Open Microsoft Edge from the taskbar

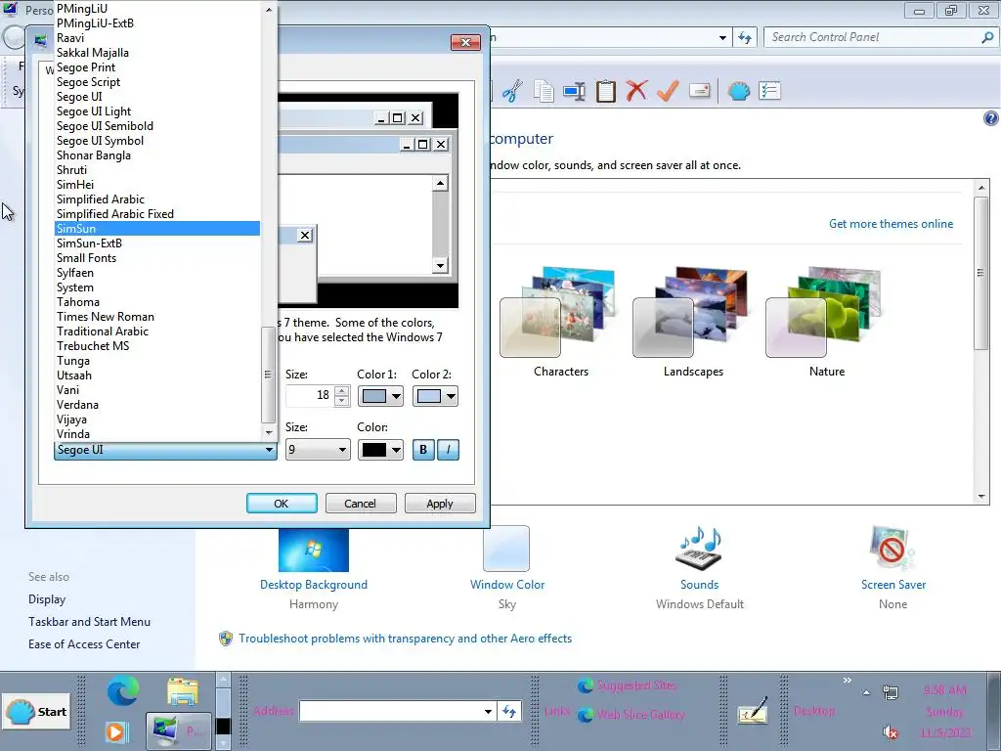pos(122,691)
